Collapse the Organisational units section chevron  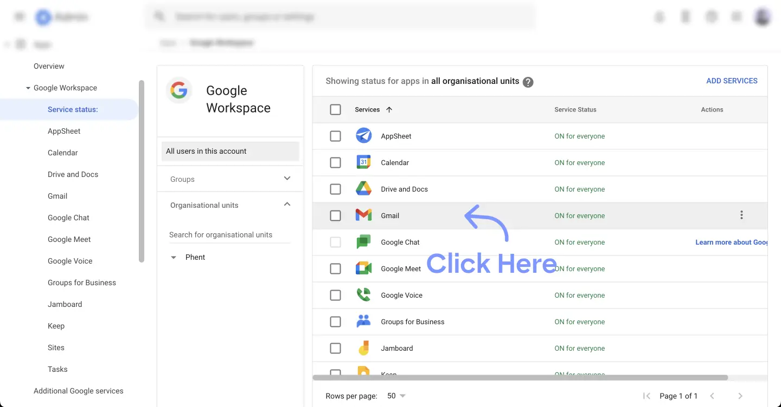point(287,204)
